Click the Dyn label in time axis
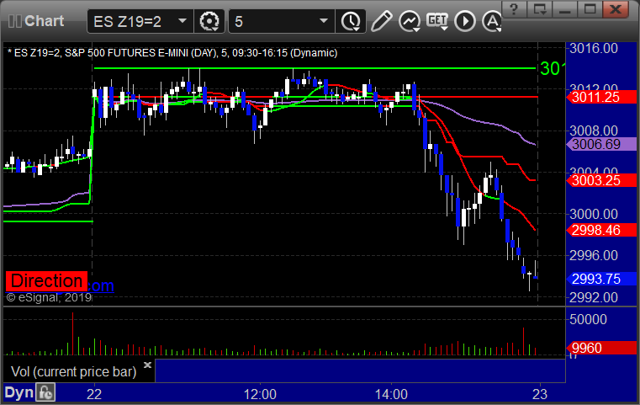 (19, 392)
